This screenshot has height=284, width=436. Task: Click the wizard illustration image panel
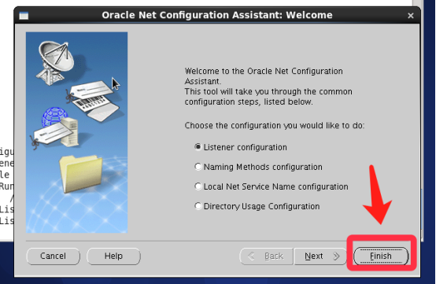point(77,132)
